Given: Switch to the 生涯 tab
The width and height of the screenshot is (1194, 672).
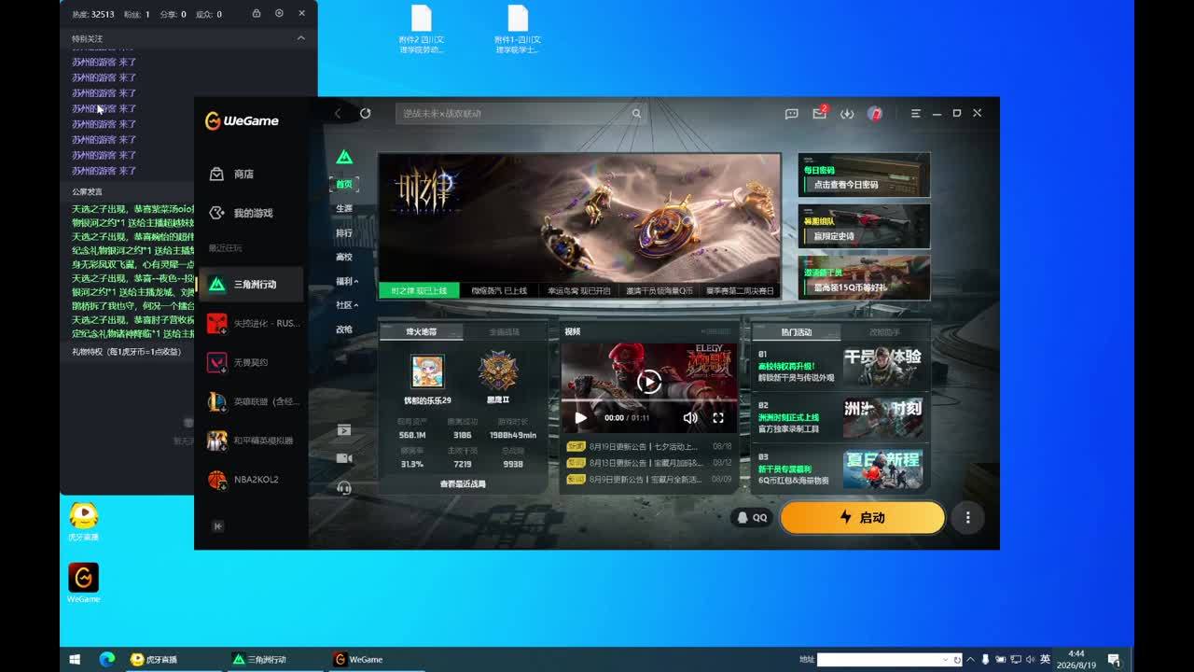Looking at the screenshot, I should (x=344, y=208).
